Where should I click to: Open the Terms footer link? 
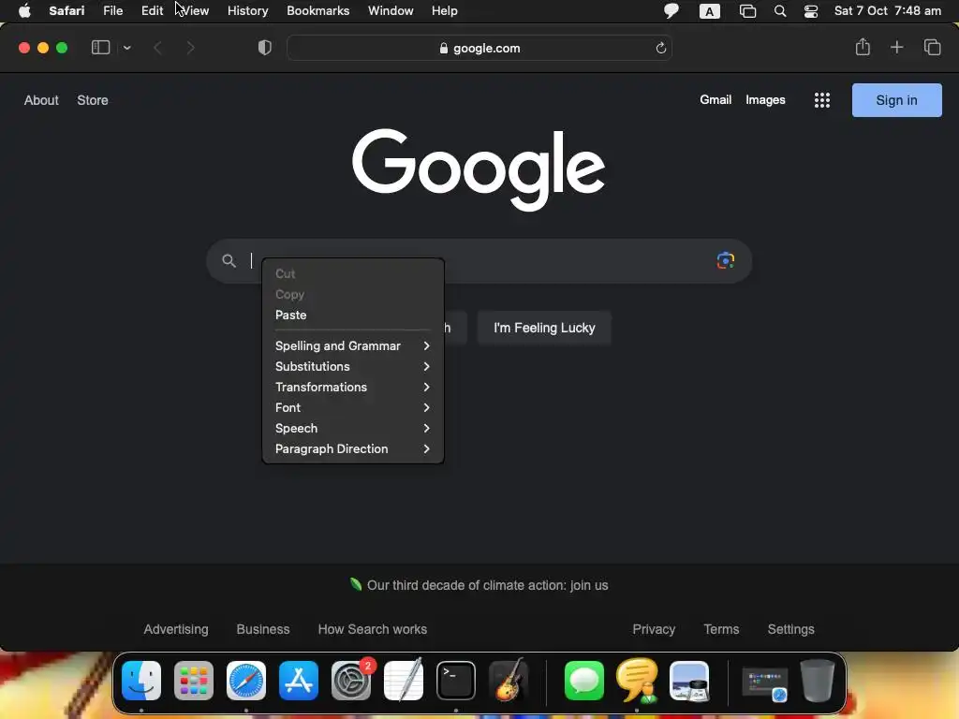(721, 629)
